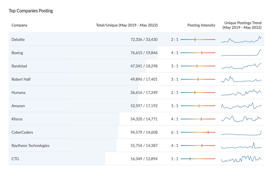The height and width of the screenshot is (174, 273).
Task: Open the Boeing unique postings trend sparkline
Action: (x=241, y=53)
